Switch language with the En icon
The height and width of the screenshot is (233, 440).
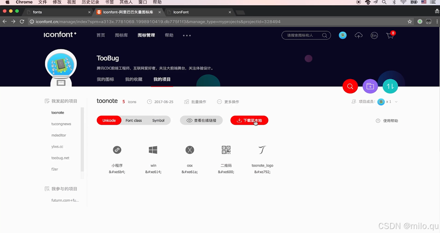pos(374,35)
